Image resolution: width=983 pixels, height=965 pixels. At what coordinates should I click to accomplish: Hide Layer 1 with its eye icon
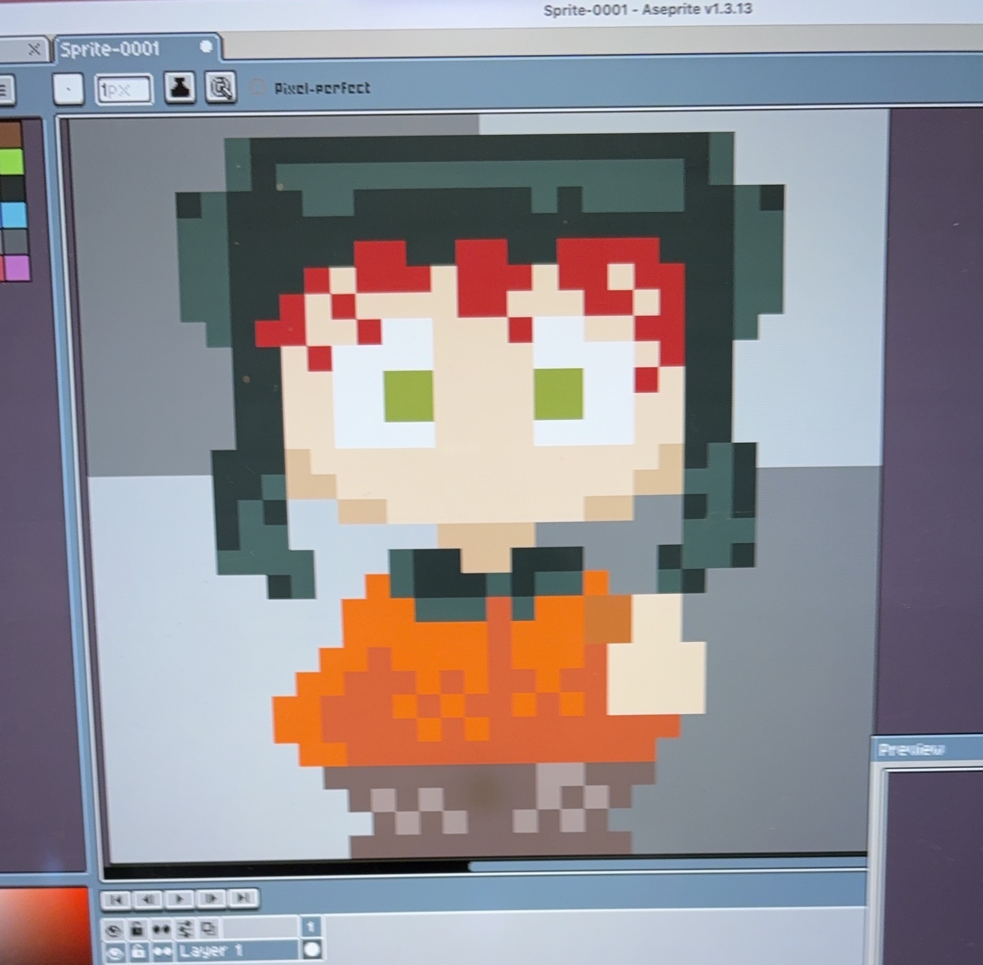click(114, 952)
